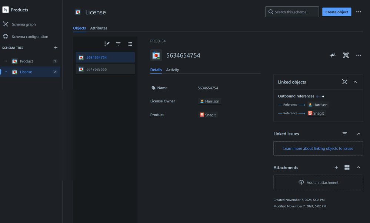Switch to the Activity tab
370x223 pixels.
point(173,70)
